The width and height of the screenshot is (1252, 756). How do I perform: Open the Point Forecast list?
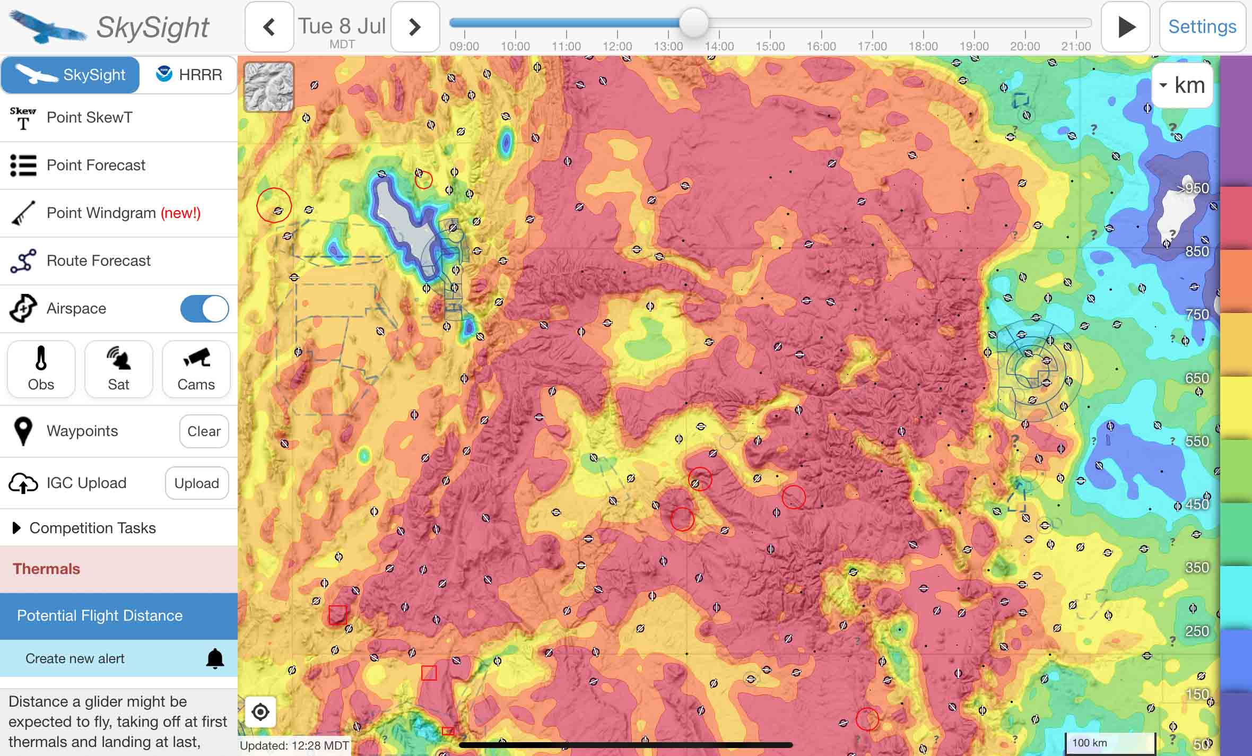pos(118,165)
